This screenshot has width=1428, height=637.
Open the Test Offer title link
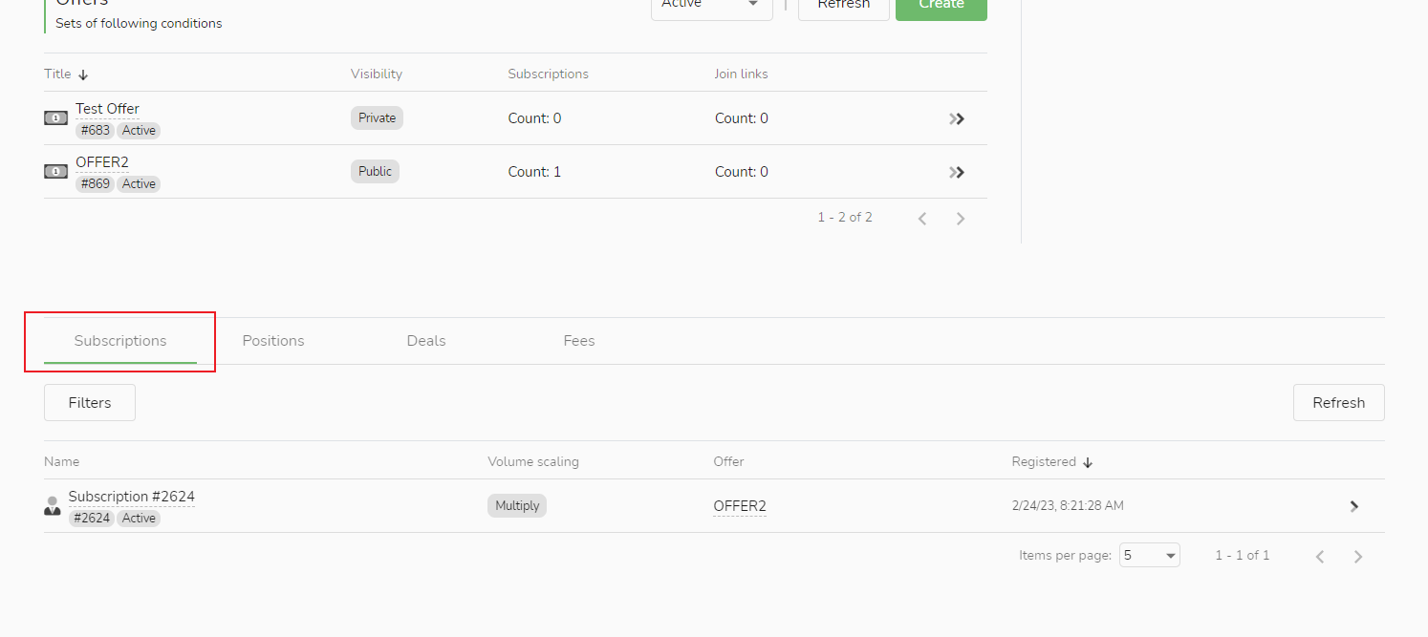pyautogui.click(x=107, y=109)
